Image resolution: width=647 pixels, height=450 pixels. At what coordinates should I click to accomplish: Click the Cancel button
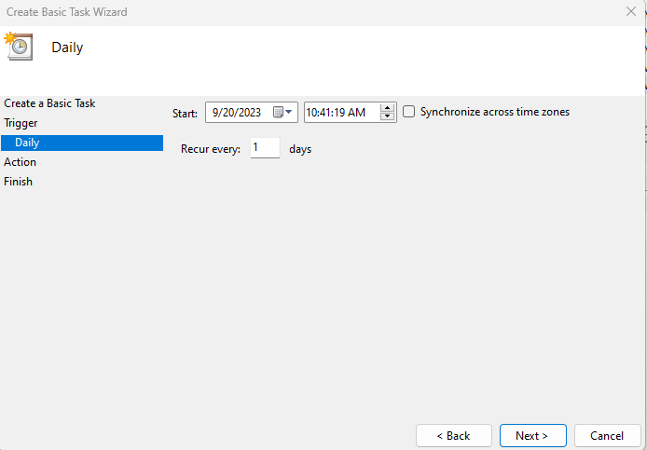click(607, 436)
